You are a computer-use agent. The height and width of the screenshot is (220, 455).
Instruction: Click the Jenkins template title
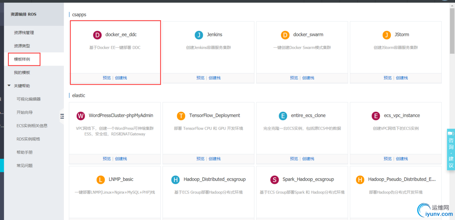[215, 34]
